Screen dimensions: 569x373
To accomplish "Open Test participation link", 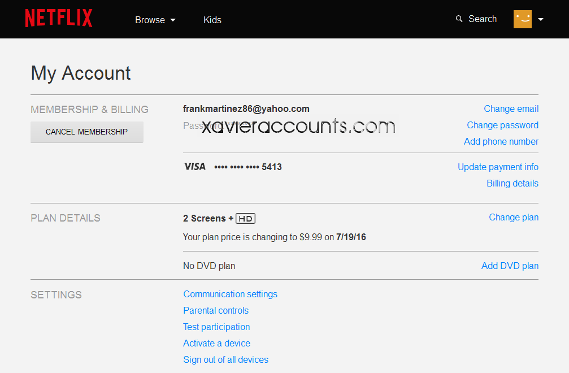I will click(216, 327).
